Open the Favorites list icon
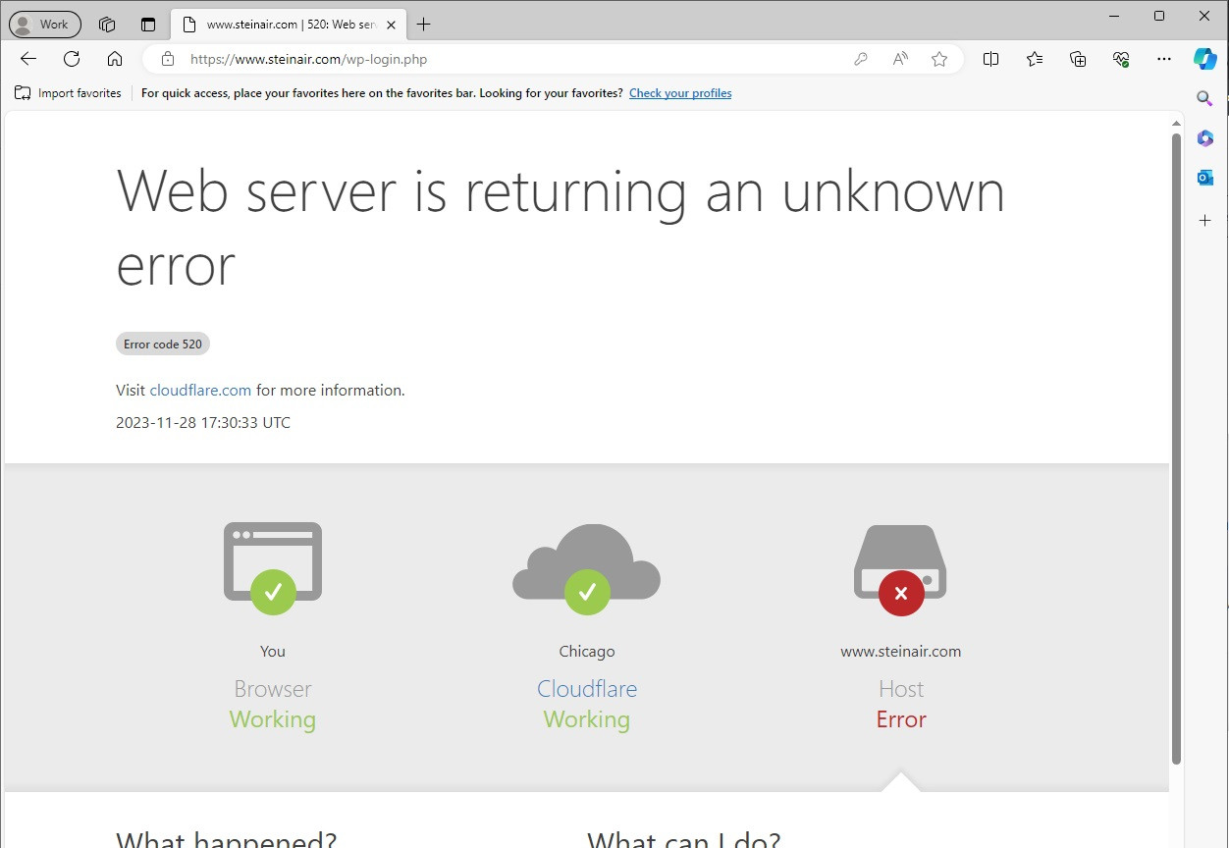The height and width of the screenshot is (848, 1229). (1035, 59)
